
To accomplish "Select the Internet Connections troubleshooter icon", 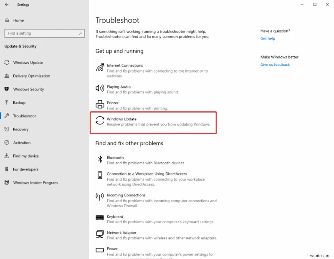I will coord(100,68).
